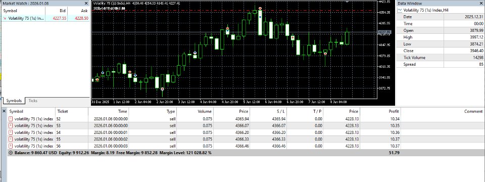
Task: Click the T/P value 0.00 of ticket 53
Action: (319, 126)
